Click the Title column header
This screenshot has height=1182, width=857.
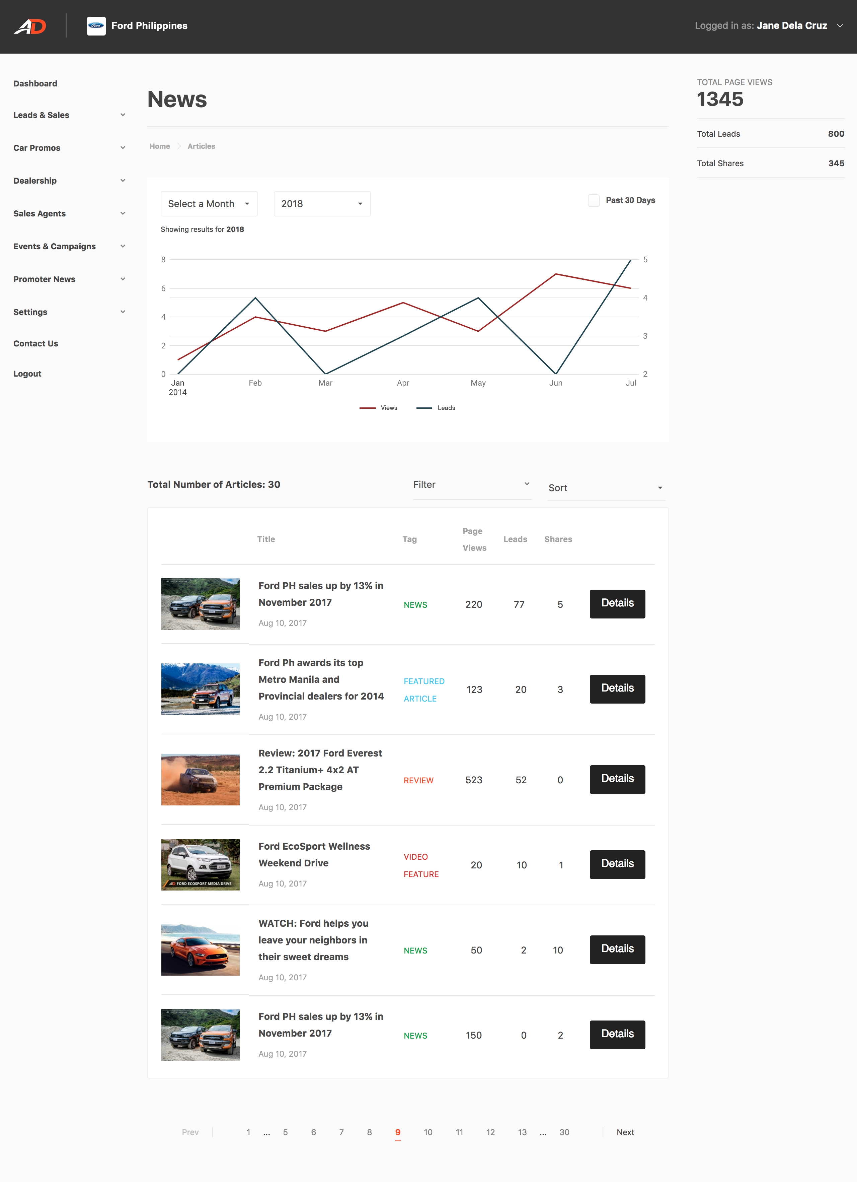266,539
